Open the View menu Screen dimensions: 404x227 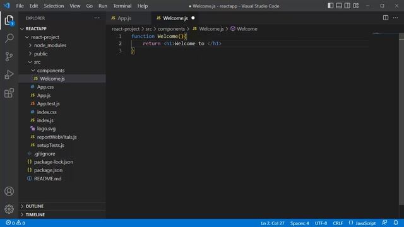tap(74, 6)
